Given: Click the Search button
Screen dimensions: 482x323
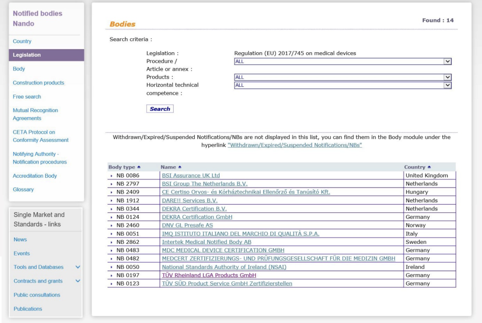Looking at the screenshot, I should (x=160, y=109).
